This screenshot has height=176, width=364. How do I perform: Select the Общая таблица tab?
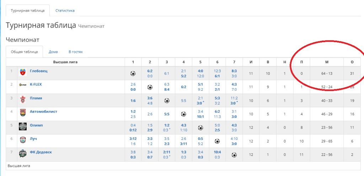(24, 52)
